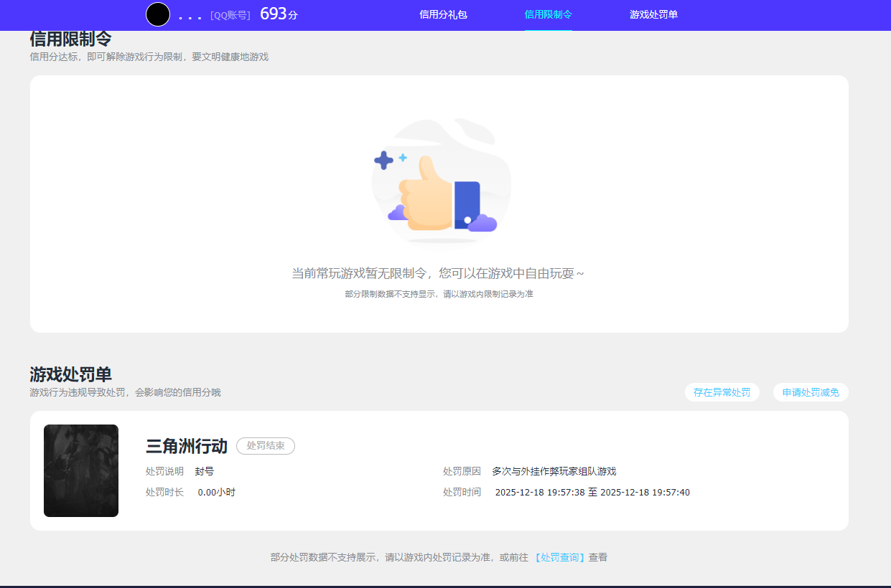Image resolution: width=891 pixels, height=588 pixels.
Task: Switch to the 信用分礼包 tab
Action: click(443, 14)
